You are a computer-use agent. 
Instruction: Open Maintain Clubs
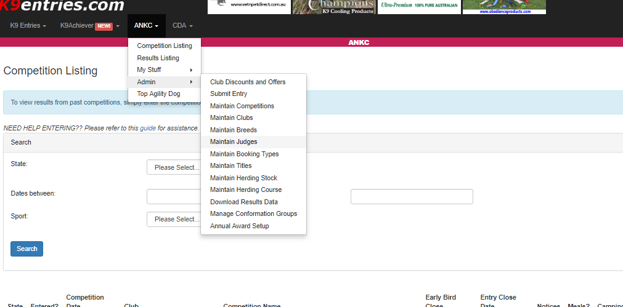(253, 118)
